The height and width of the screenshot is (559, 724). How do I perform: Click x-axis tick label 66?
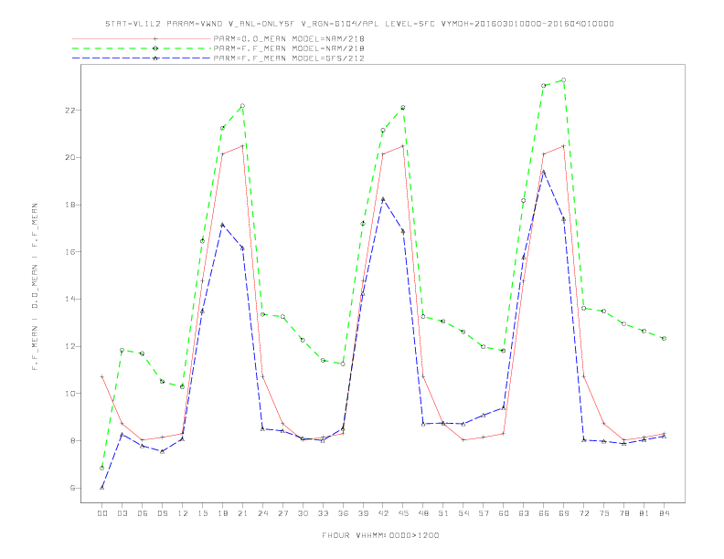click(544, 513)
